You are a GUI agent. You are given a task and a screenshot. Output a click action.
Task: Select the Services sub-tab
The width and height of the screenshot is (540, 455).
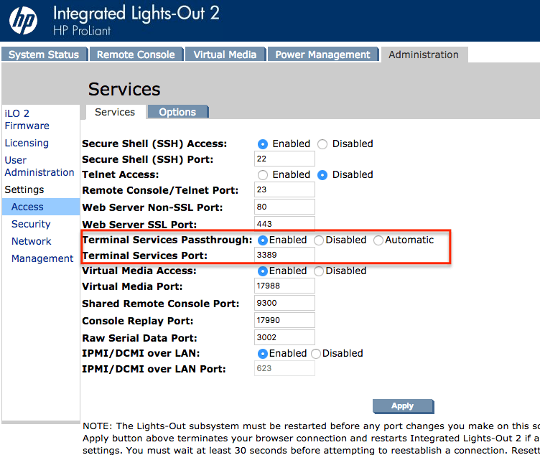(x=115, y=112)
